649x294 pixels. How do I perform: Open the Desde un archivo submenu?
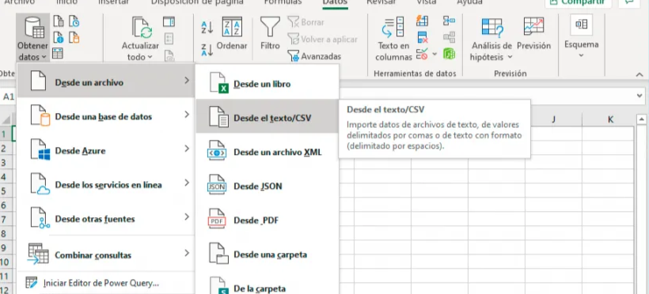point(106,81)
